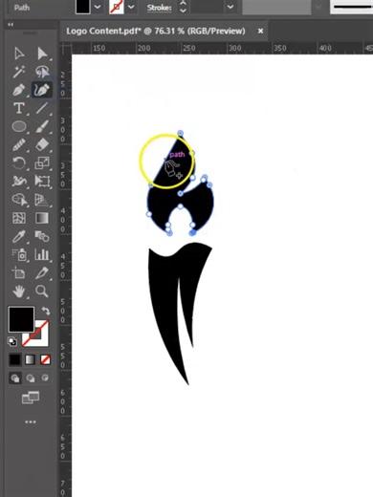Enable Draw Inside mode
The image size is (373, 497).
45,378
